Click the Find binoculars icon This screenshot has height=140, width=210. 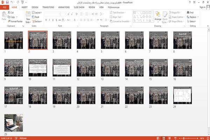188,13
